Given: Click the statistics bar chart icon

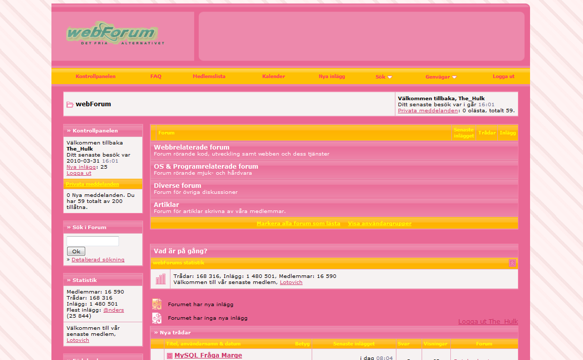Looking at the screenshot, I should coord(160,279).
